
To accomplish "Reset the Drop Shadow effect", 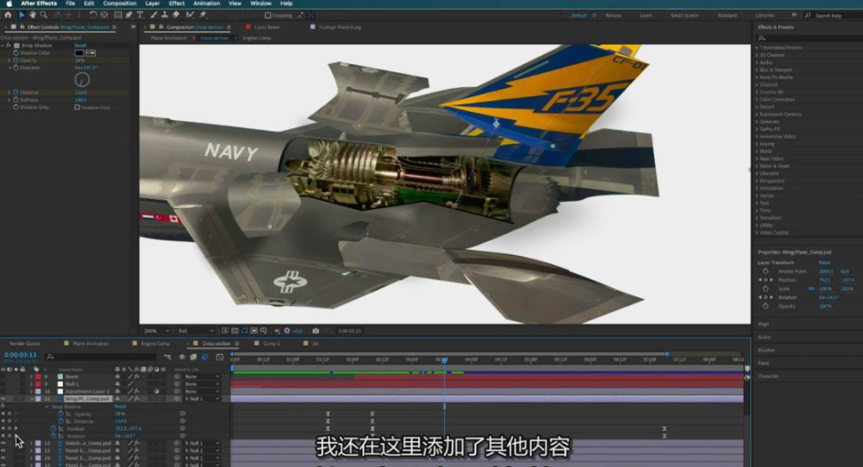I will click(x=80, y=46).
